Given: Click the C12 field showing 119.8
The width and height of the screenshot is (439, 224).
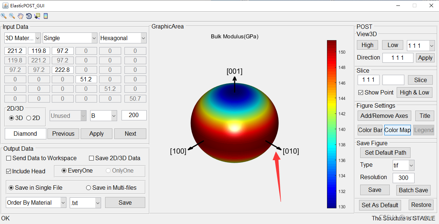Looking at the screenshot, I should (x=39, y=51).
